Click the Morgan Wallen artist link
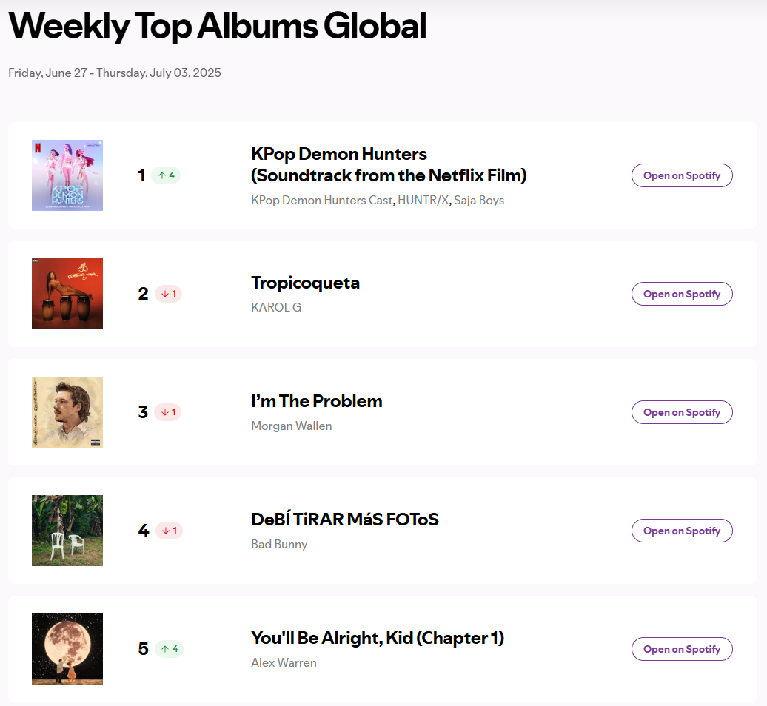The image size is (767, 706). click(292, 426)
